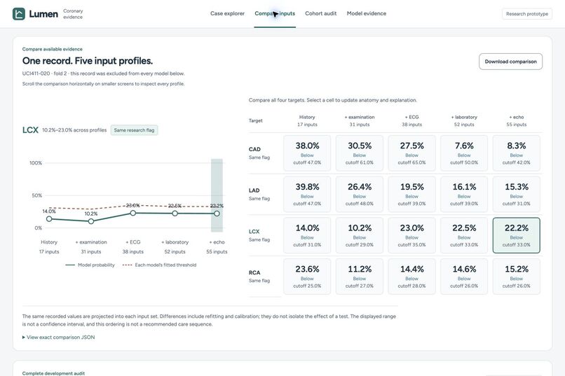The width and height of the screenshot is (565, 376).
Task: Click the Research prototype badge
Action: [527, 14]
